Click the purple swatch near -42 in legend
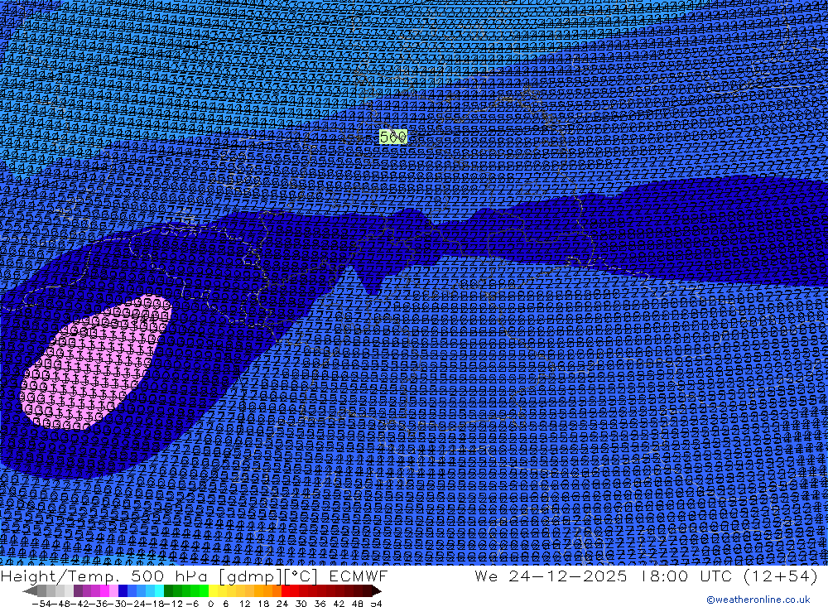 78,591
